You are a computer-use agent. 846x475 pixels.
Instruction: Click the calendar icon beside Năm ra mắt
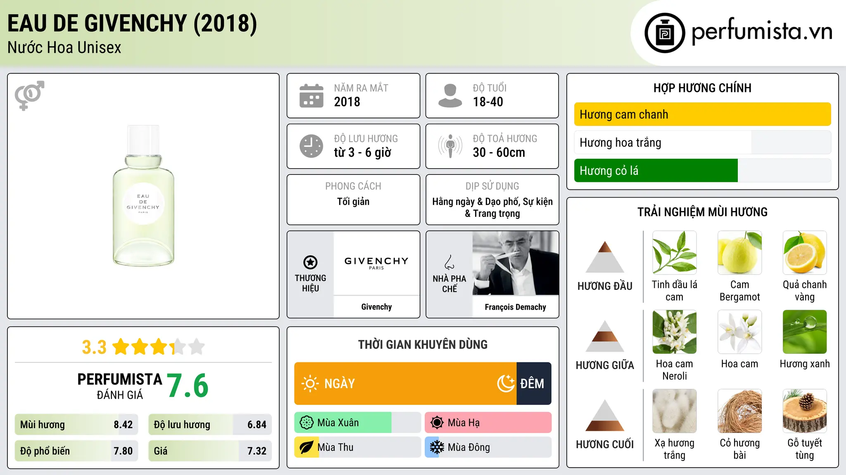(311, 96)
